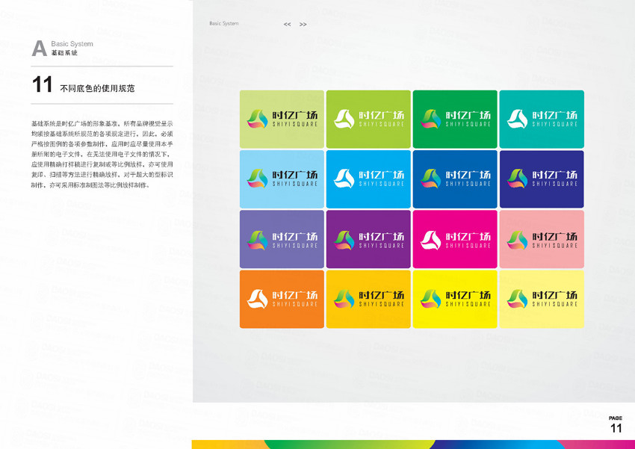Click the "Basic System" header label at top
The image size is (635, 449).
(x=224, y=24)
